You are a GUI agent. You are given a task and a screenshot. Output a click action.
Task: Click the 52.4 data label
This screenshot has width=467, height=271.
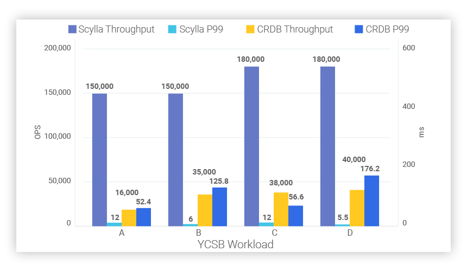(143, 202)
